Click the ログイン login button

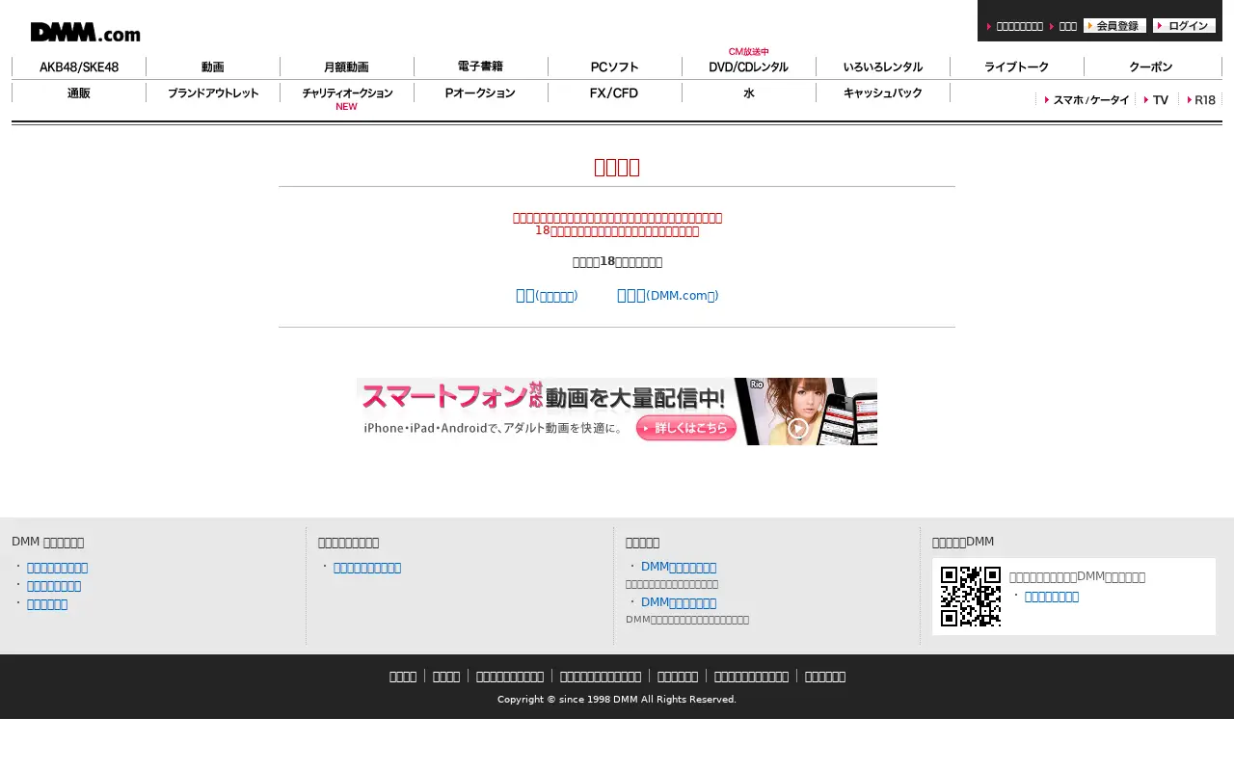1184,26
